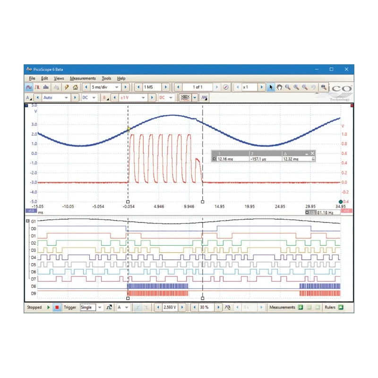The width and height of the screenshot is (378, 378).
Task: Click the trigger threshold 2.593 V field
Action: coord(170,308)
